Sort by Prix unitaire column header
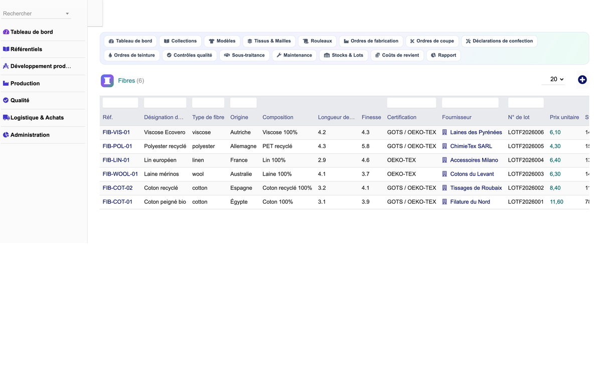 click(x=564, y=117)
